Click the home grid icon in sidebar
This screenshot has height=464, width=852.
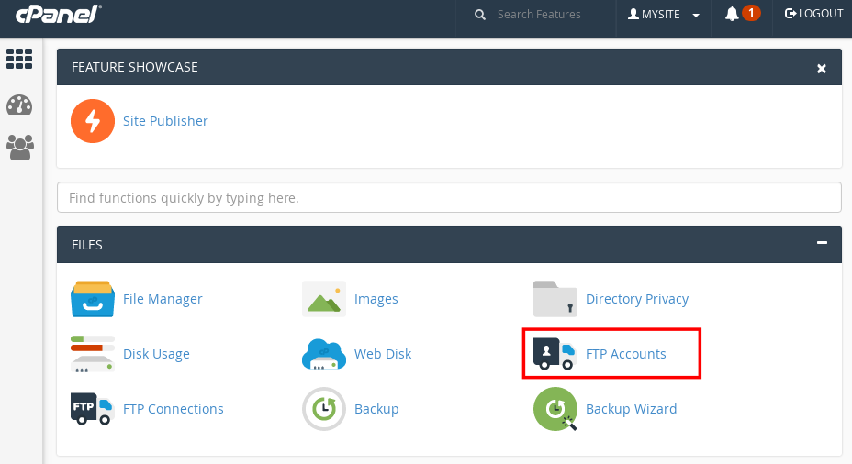(19, 60)
